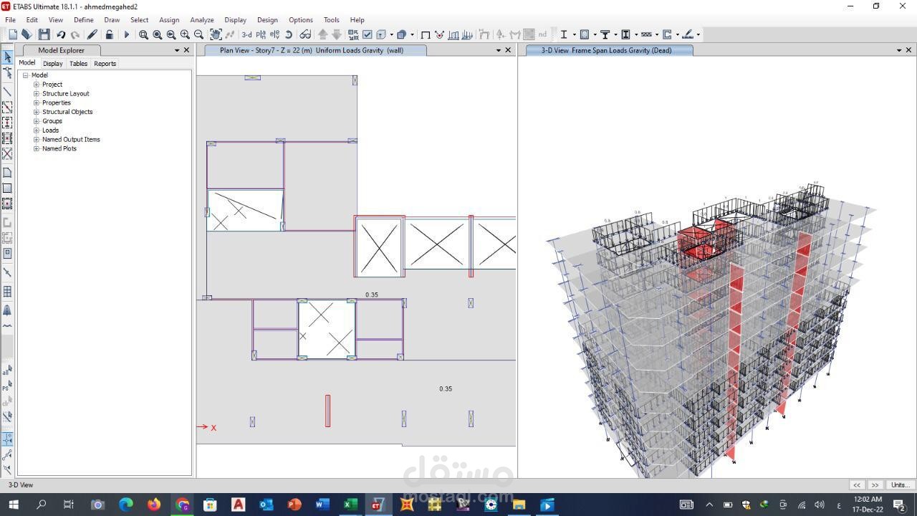Viewport: 917px width, 516px height.
Task: Switch to the Reports tab
Action: tap(105, 64)
